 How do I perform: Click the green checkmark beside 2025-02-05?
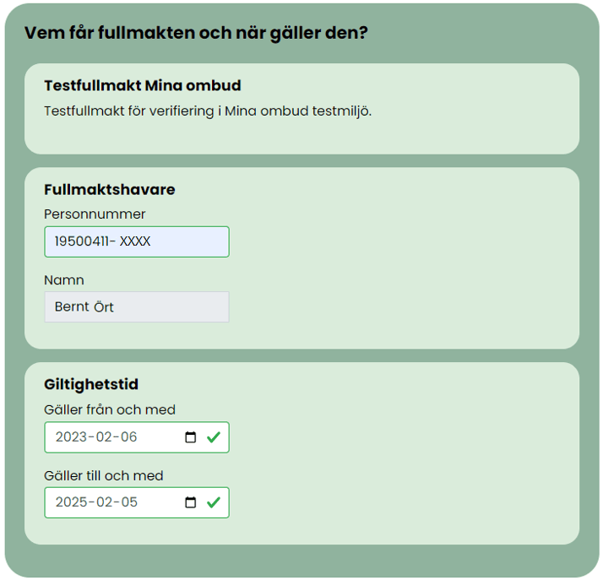coord(214,502)
